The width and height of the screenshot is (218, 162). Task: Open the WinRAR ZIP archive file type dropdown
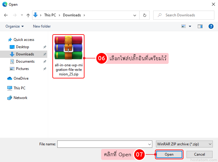[x=184, y=144]
